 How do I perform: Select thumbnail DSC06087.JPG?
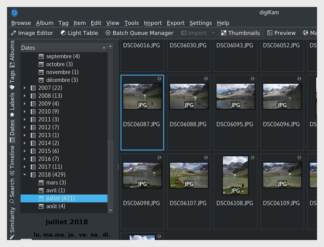[142, 112]
